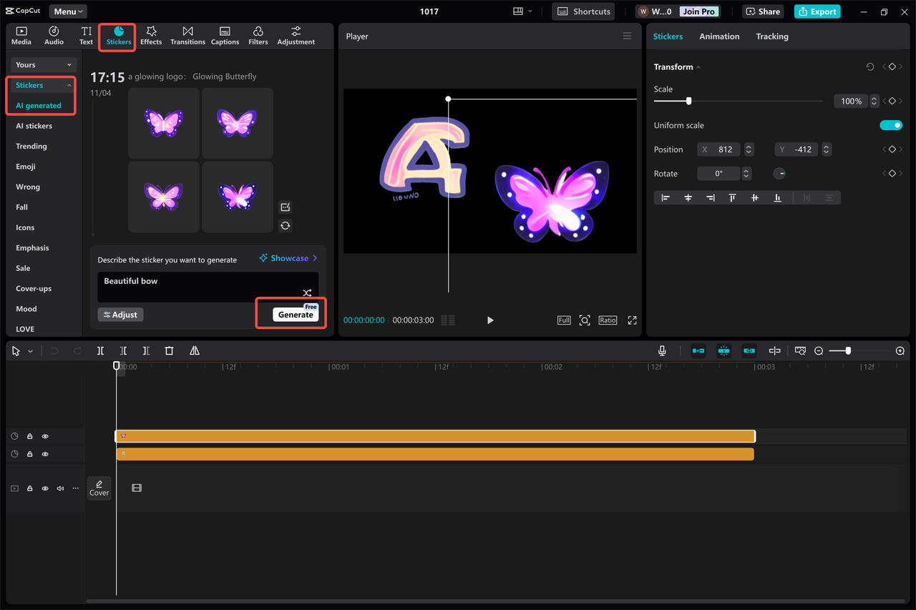The width and height of the screenshot is (916, 610).
Task: Open the Menu in the top-left corner
Action: [67, 11]
